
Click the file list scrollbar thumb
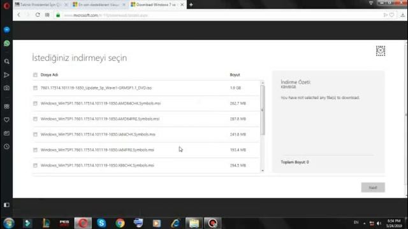[x=262, y=110]
